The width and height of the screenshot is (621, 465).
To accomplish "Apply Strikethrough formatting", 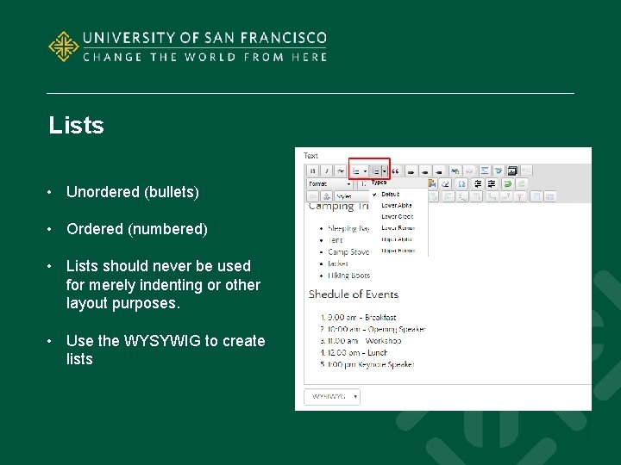I will click(x=341, y=170).
